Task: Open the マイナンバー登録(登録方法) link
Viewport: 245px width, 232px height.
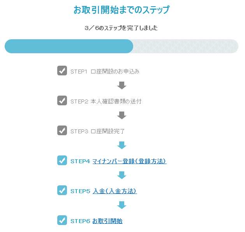Action: tap(130, 161)
